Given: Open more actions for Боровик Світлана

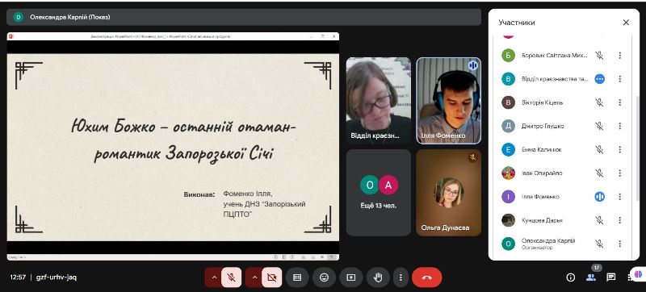Looking at the screenshot, I should click(619, 56).
